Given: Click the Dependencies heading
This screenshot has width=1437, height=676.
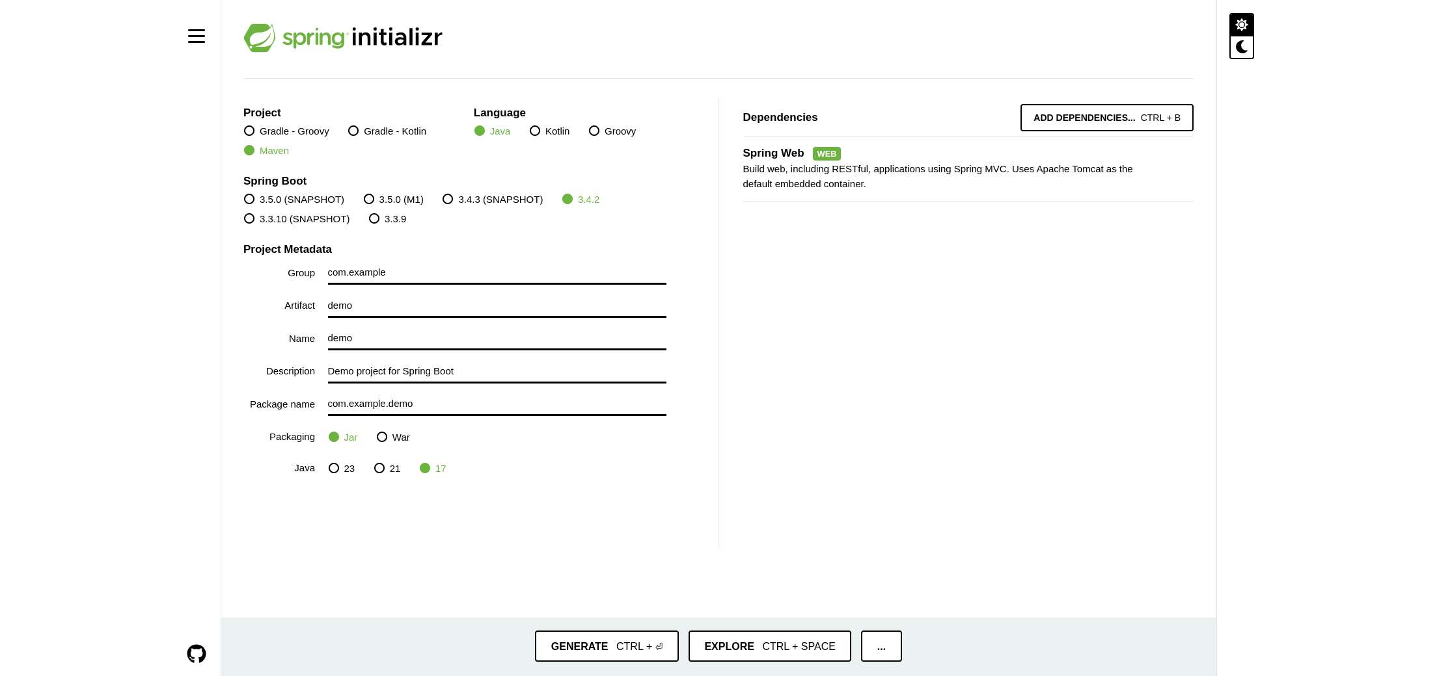Looking at the screenshot, I should click(x=780, y=118).
